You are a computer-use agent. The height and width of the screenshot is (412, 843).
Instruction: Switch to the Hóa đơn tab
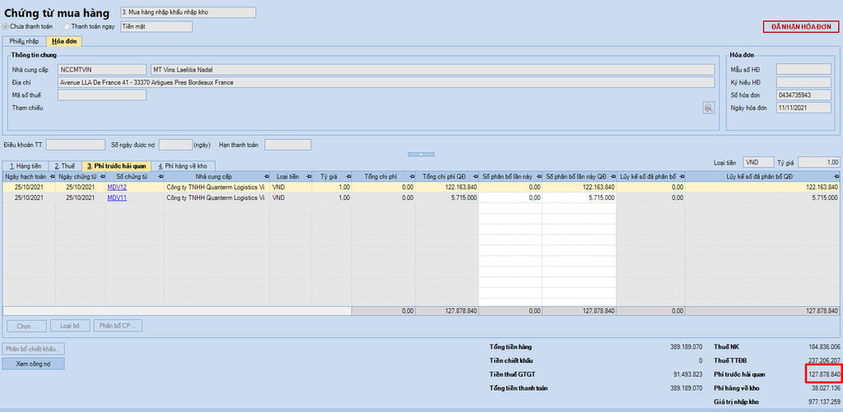tap(64, 41)
